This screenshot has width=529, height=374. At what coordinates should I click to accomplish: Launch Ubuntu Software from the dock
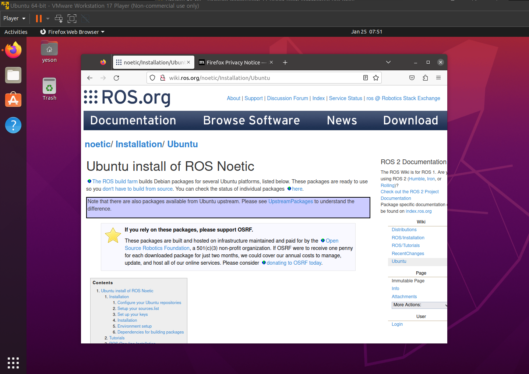(x=13, y=100)
